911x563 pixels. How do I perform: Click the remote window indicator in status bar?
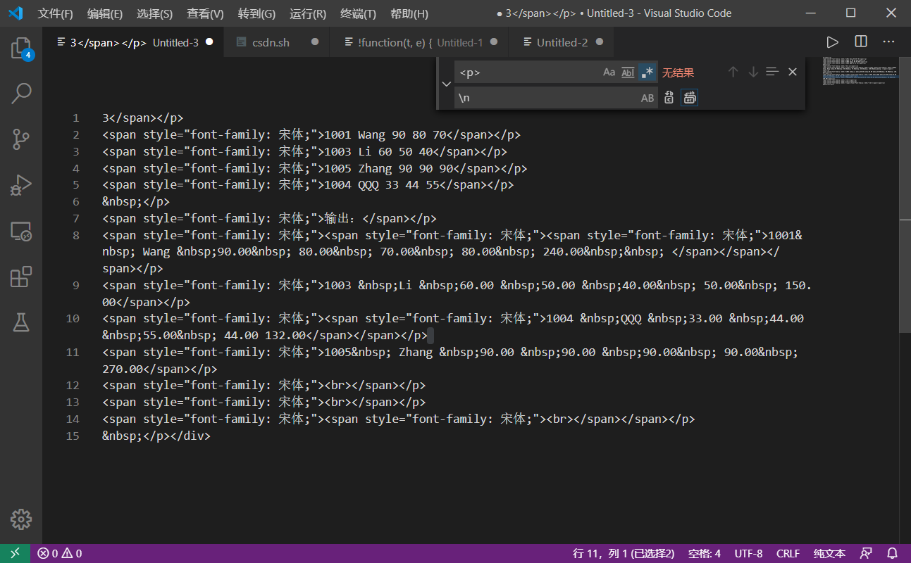click(x=15, y=553)
